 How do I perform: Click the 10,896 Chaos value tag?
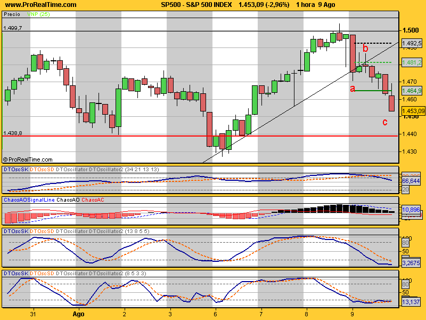411,210
